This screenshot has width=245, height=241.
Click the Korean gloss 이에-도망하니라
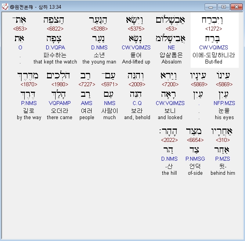[214, 55]
